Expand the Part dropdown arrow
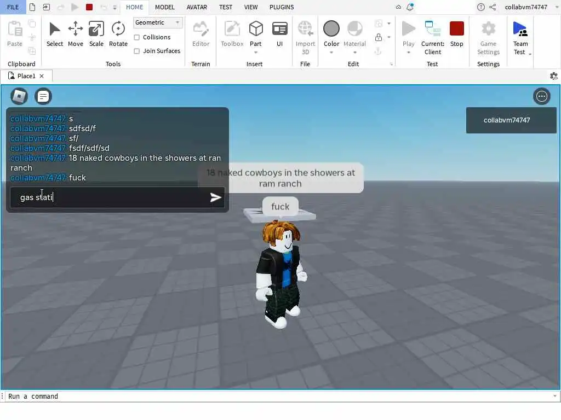 point(256,52)
